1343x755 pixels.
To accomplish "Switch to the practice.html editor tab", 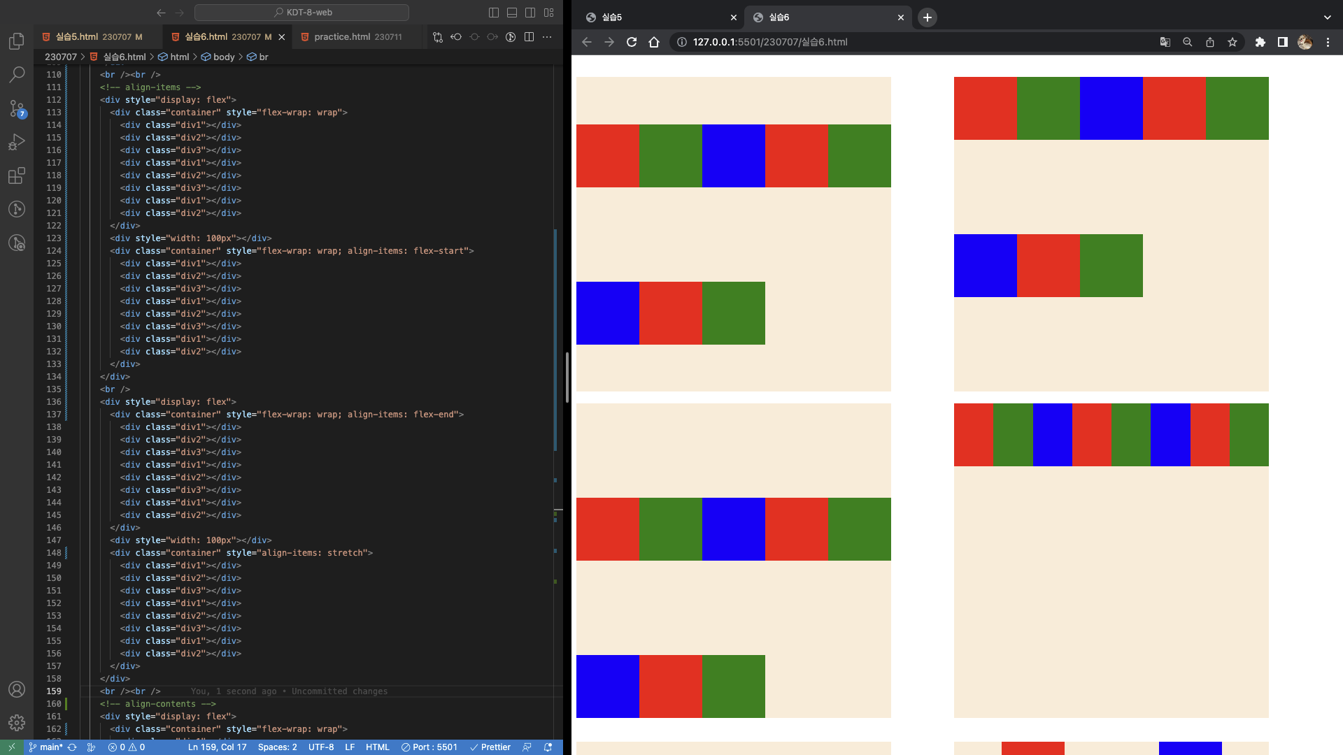I will point(357,37).
